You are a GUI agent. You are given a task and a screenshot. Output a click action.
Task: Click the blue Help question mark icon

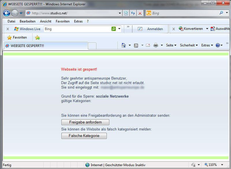click(x=218, y=45)
